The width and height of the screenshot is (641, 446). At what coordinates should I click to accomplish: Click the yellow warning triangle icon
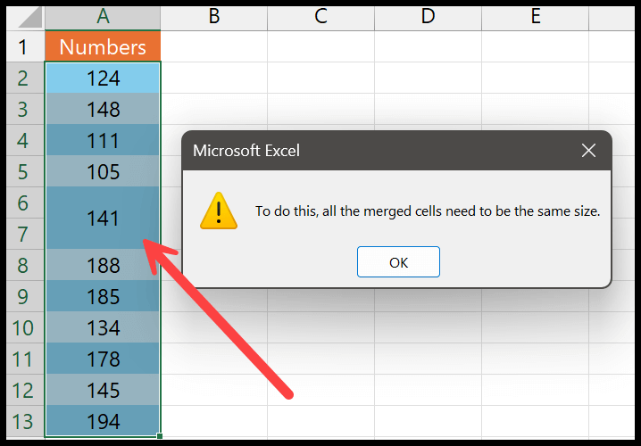coord(219,211)
